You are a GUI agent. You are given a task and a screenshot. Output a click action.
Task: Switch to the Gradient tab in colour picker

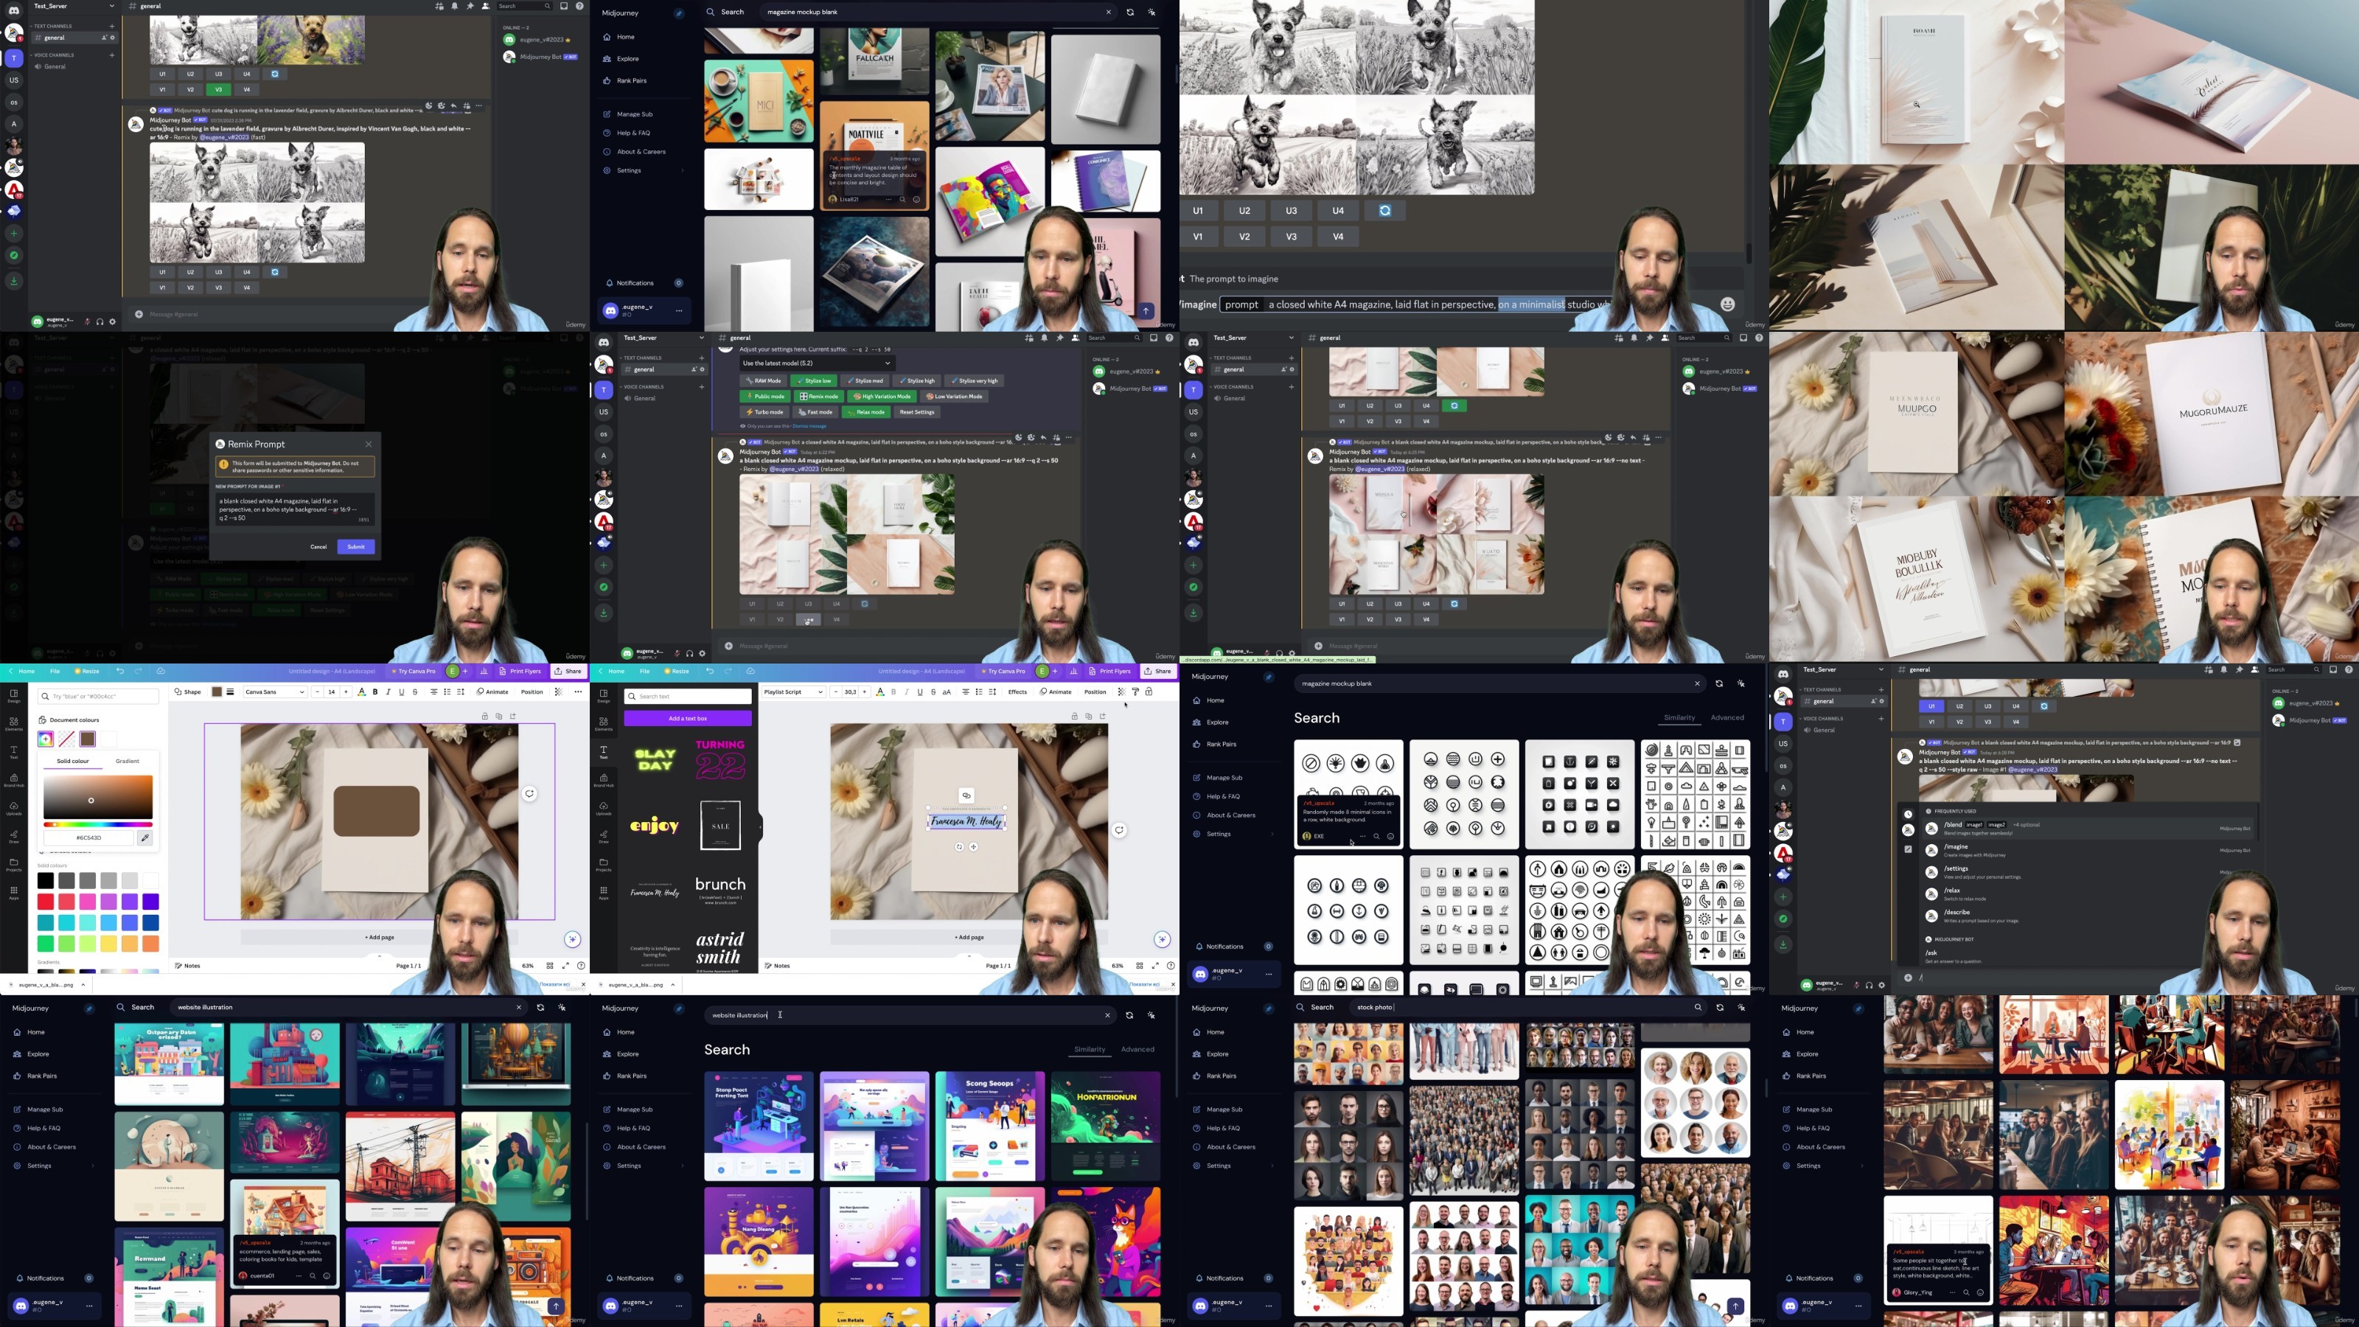pos(128,761)
